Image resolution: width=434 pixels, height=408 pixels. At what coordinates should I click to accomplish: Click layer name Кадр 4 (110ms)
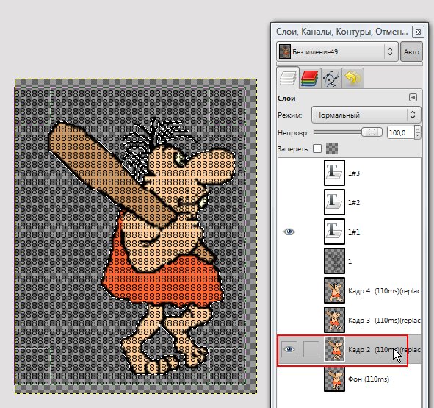(x=384, y=291)
